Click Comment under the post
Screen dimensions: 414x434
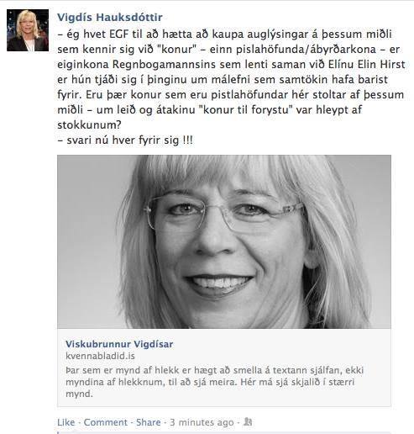pyautogui.click(x=106, y=422)
